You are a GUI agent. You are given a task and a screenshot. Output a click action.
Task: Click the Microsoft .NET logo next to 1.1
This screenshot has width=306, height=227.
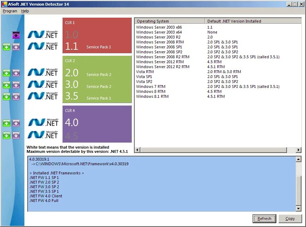[x=43, y=46]
